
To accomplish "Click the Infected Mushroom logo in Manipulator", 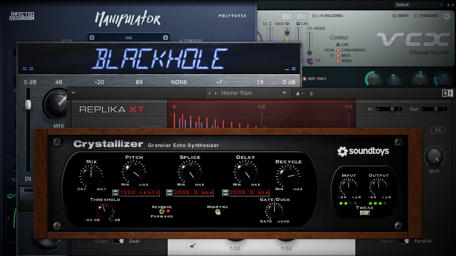I will [x=22, y=16].
